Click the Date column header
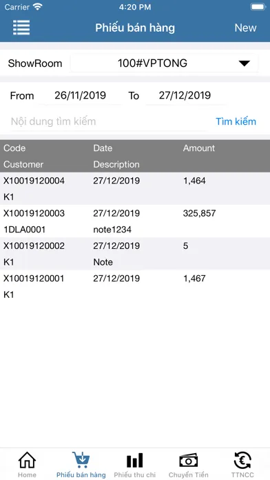The height and width of the screenshot is (480, 270). 103,148
